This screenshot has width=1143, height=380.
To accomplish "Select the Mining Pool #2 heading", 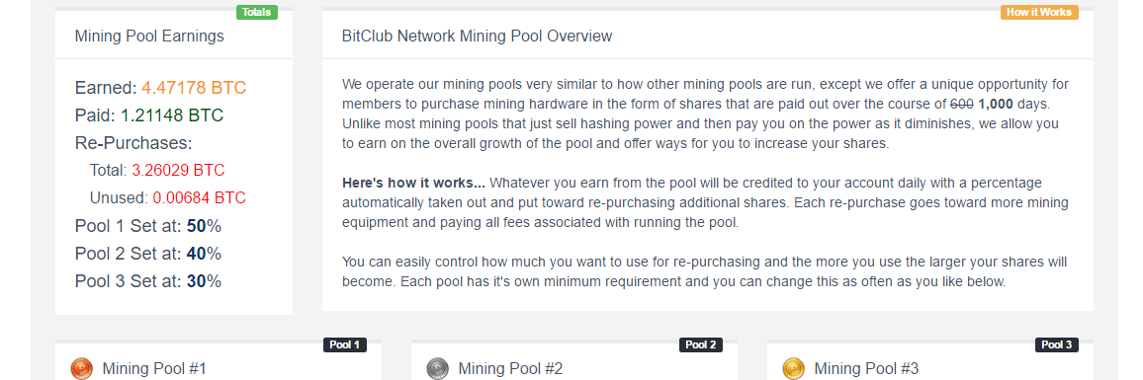I will 510,369.
